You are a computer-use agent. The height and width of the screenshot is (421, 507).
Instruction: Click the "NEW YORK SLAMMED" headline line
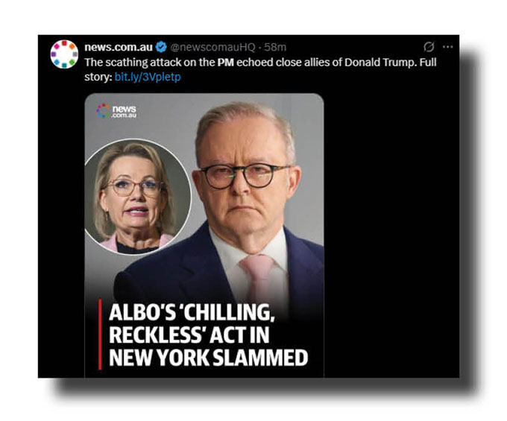click(208, 358)
